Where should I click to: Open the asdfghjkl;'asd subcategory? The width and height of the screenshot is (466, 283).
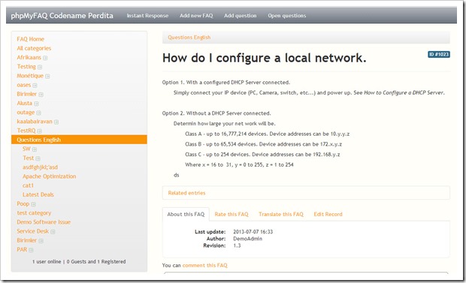[x=40, y=167]
